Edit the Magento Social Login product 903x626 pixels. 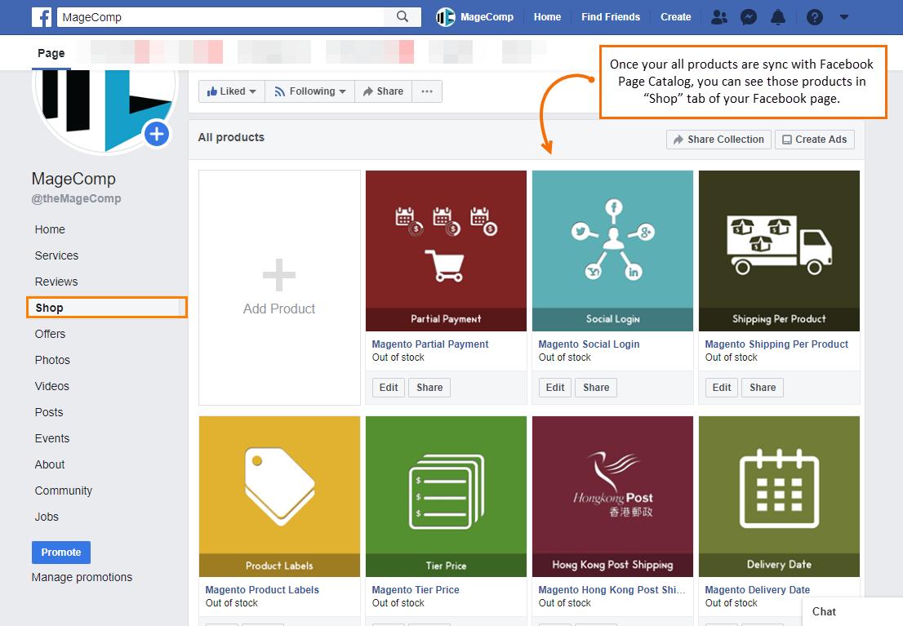click(x=554, y=388)
